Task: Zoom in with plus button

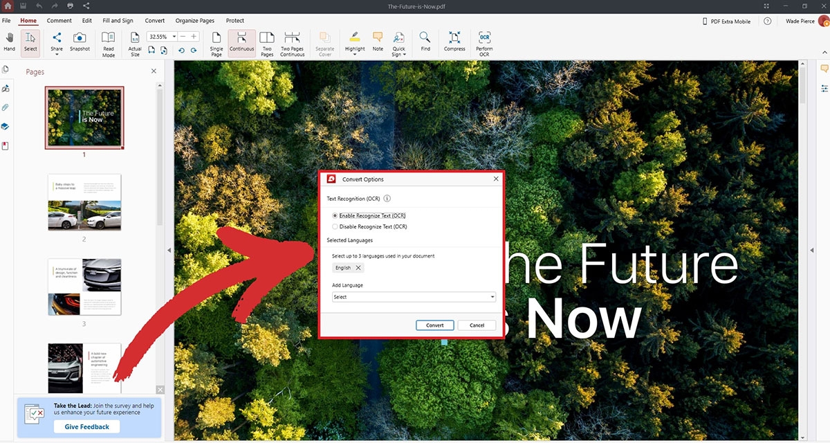Action: coord(194,36)
